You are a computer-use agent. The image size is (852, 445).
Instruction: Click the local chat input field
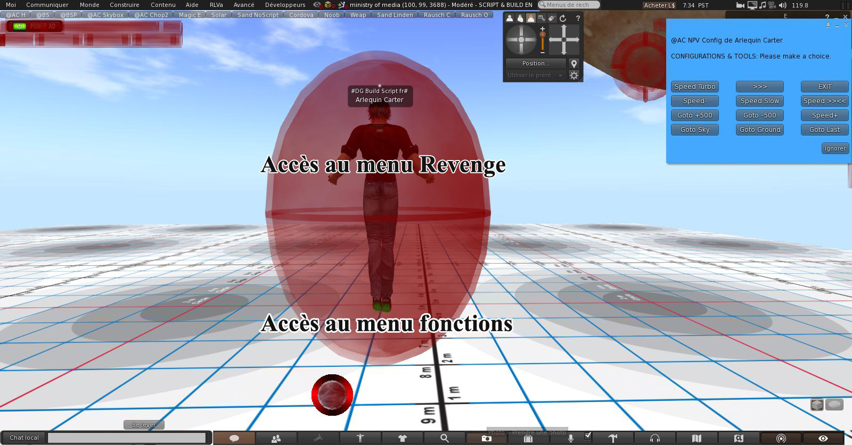(x=127, y=438)
